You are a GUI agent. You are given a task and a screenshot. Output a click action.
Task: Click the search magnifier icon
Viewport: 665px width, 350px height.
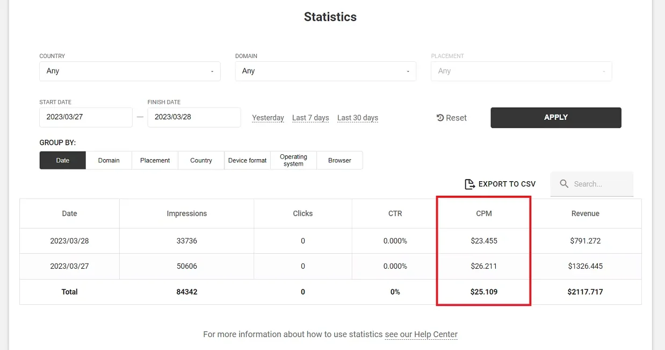pos(564,184)
